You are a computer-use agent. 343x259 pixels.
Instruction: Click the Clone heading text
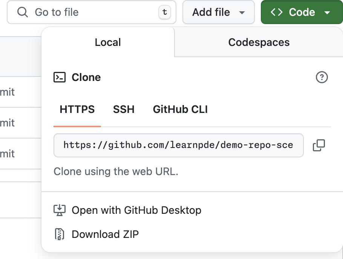click(86, 78)
